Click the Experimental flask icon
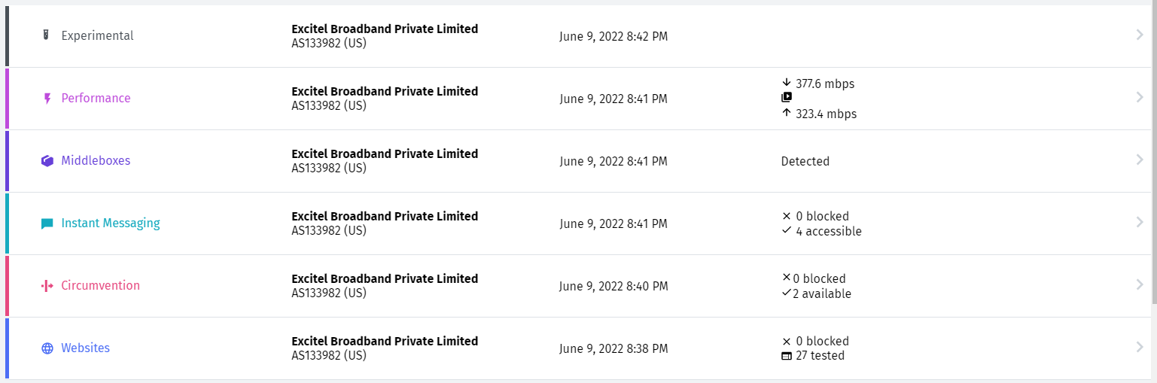Screen dimensions: 1157x383 [x=47, y=35]
